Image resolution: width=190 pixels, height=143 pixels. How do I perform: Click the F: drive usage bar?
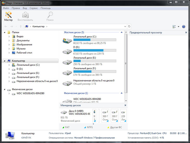point(95,71)
